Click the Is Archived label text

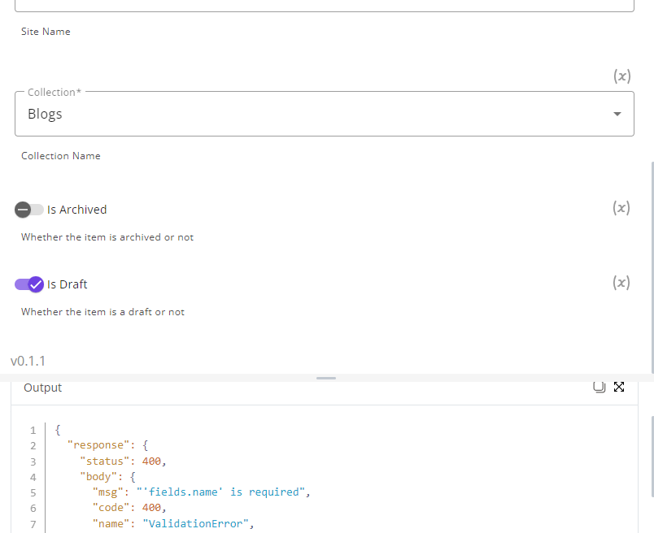76,210
